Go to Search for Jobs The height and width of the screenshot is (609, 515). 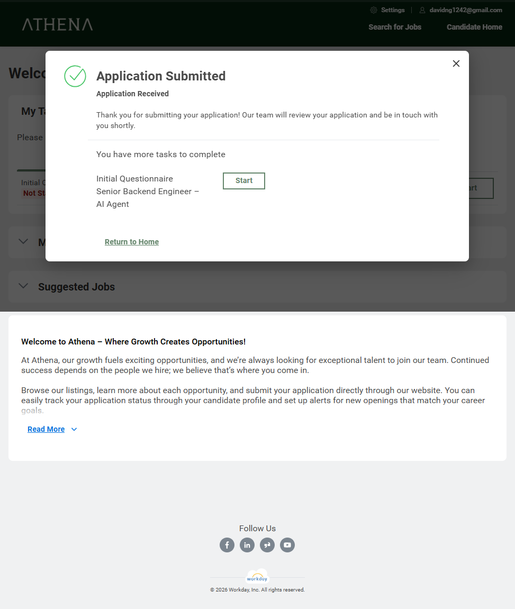coord(395,27)
